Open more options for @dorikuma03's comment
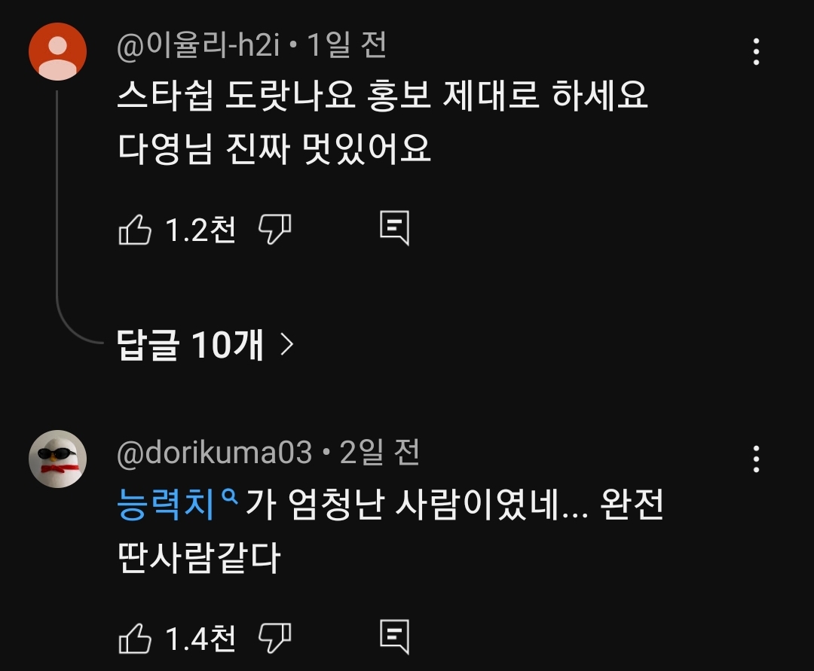The height and width of the screenshot is (671, 814). tap(756, 459)
